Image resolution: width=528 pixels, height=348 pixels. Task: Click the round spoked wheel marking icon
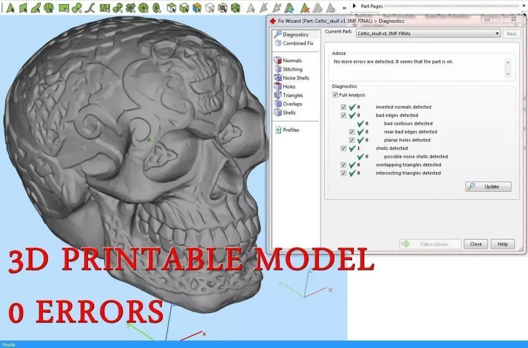pos(143,7)
